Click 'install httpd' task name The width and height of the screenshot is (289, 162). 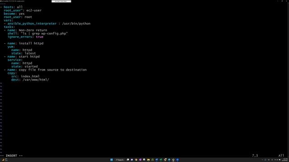tap(31, 43)
